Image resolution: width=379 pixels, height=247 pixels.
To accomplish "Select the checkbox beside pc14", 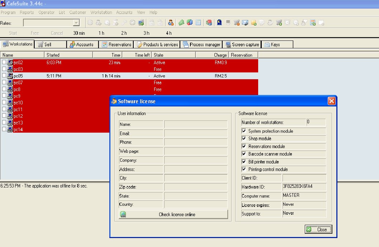I will coord(4,129).
